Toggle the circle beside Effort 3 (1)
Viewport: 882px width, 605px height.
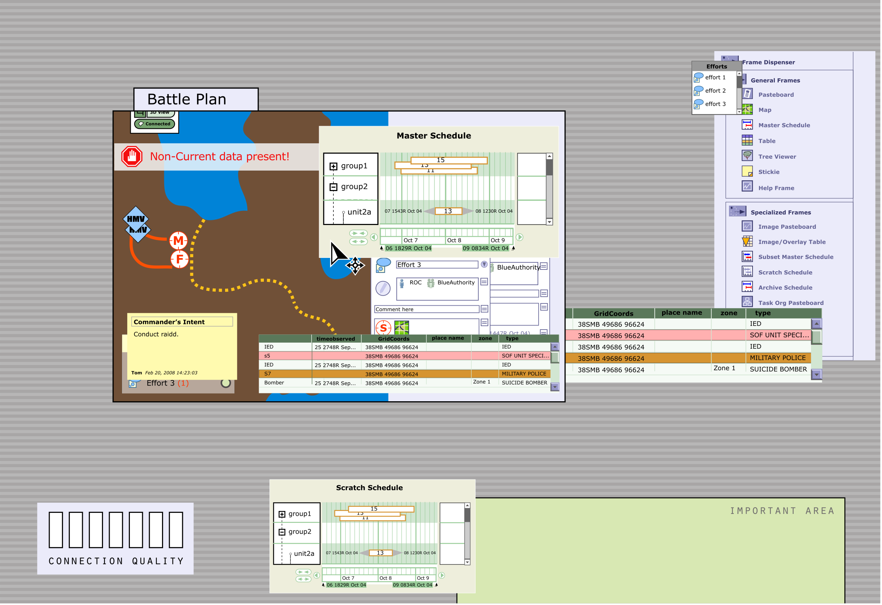226,384
